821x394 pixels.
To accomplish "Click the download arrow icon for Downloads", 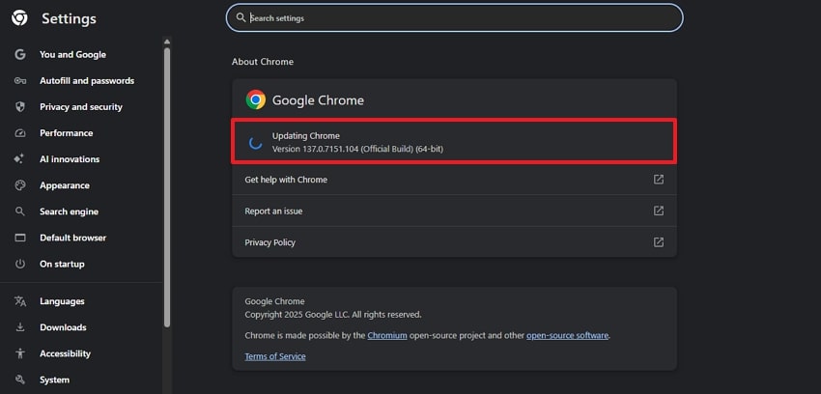I will point(20,327).
